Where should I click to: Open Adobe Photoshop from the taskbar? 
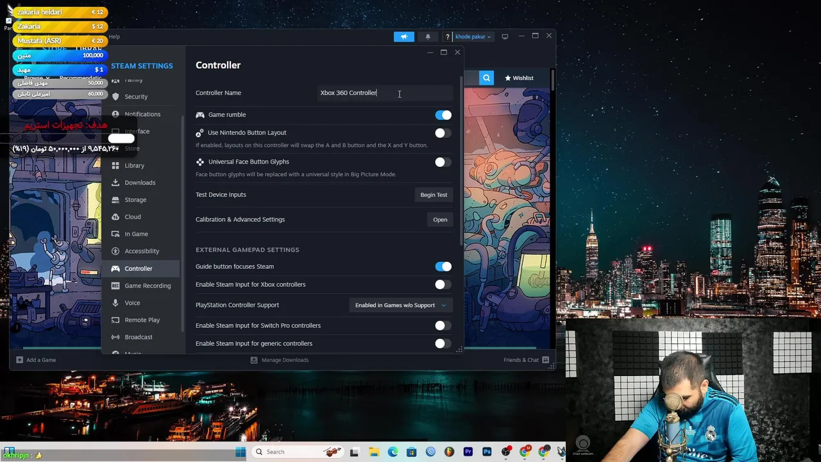pyautogui.click(x=487, y=452)
